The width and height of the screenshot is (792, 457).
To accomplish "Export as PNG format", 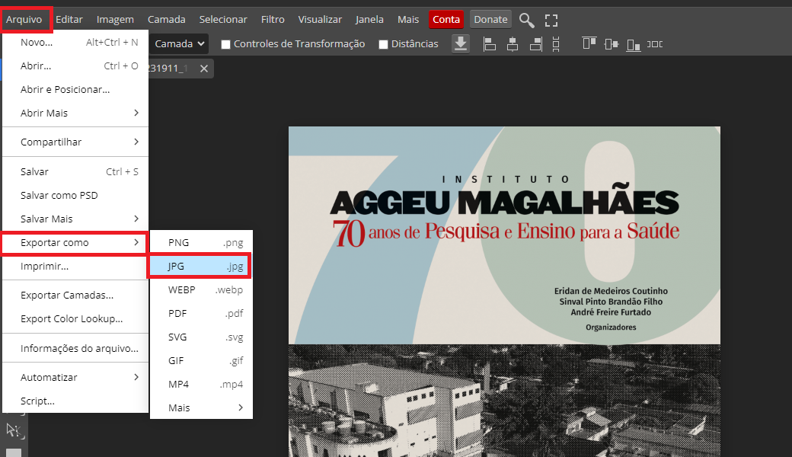I will [201, 242].
